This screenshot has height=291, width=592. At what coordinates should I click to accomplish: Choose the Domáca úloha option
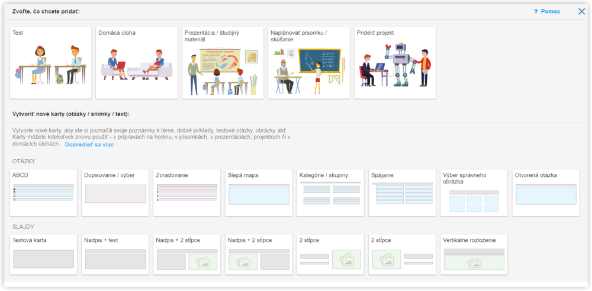[137, 63]
